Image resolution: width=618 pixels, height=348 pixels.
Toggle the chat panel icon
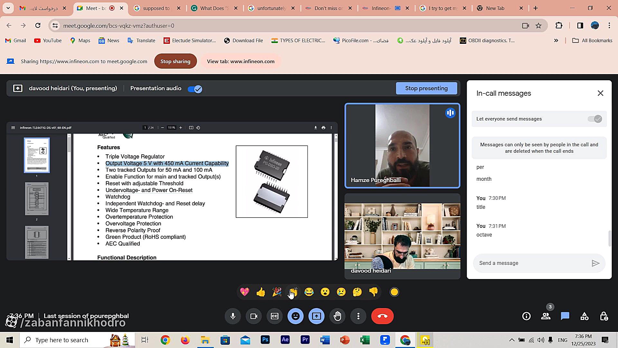tap(565, 316)
